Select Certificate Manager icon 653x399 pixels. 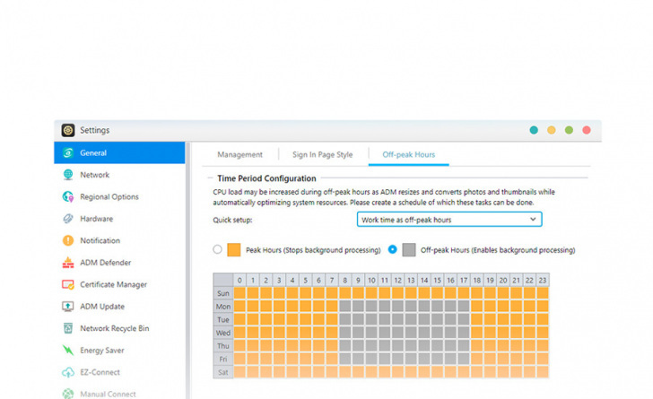pyautogui.click(x=68, y=284)
